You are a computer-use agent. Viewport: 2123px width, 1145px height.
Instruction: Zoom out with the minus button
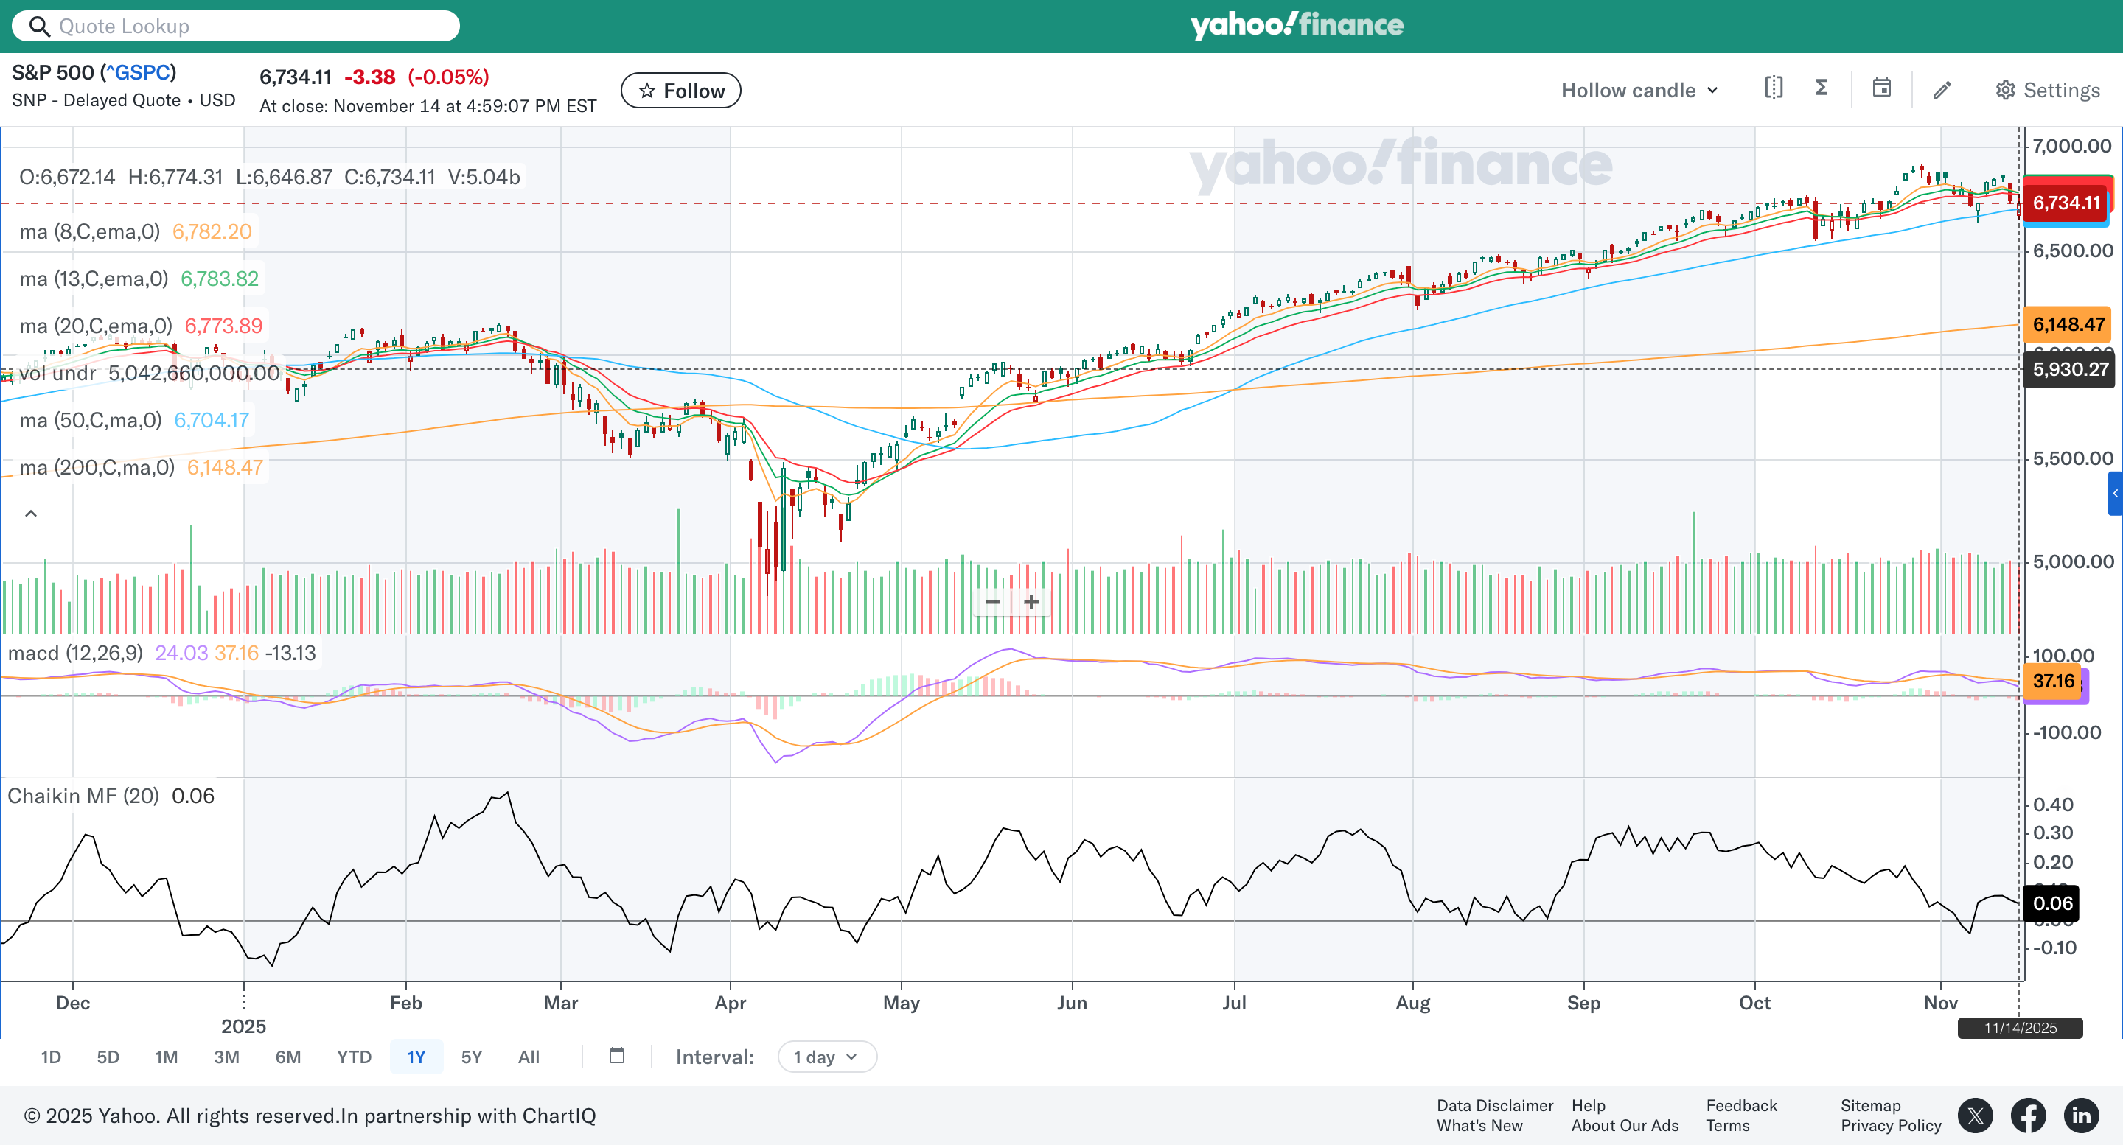(x=992, y=603)
